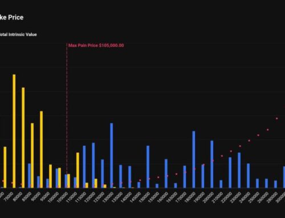Click the red dot above strike 280000
The height and width of the screenshot is (218, 285).
point(277,118)
